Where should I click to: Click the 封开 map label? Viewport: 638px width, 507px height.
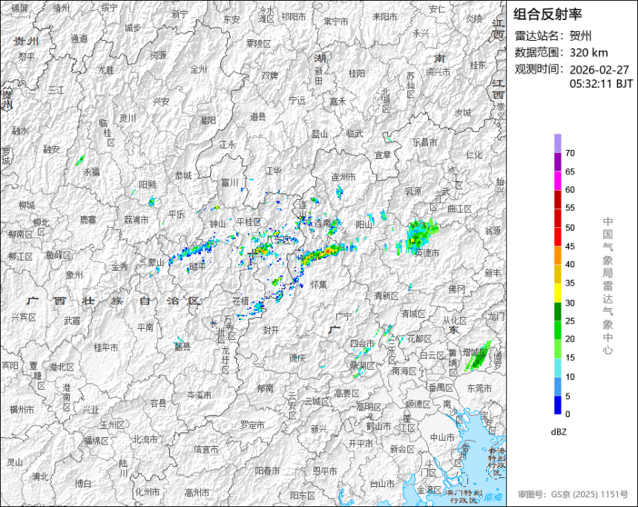tap(271, 330)
